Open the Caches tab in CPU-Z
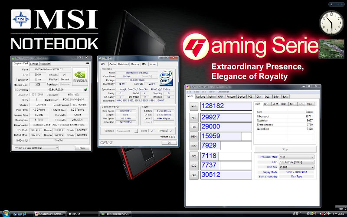 pos(112,64)
